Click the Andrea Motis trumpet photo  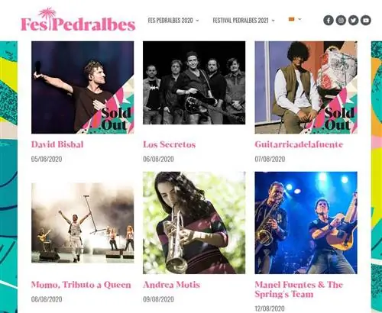pyautogui.click(x=194, y=223)
